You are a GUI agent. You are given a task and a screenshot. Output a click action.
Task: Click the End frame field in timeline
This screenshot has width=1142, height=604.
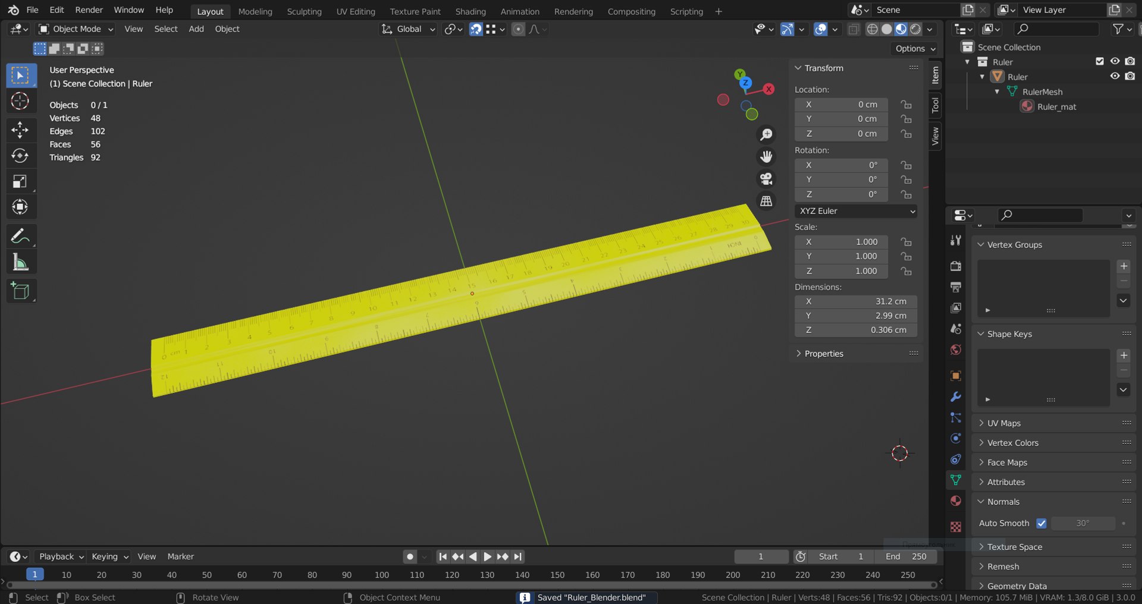click(x=906, y=556)
